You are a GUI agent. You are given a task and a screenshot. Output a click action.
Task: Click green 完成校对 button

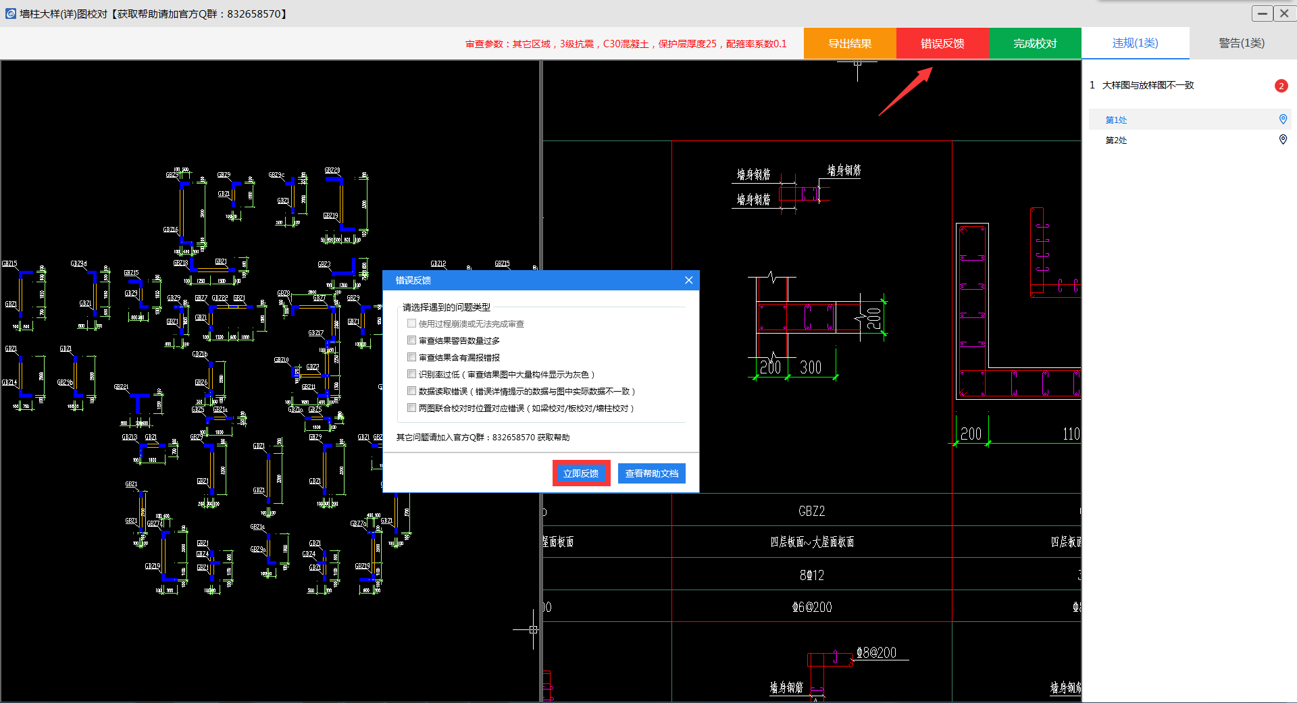click(x=1034, y=43)
